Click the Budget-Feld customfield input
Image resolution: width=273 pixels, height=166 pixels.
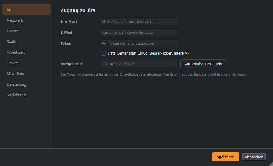click(x=139, y=64)
